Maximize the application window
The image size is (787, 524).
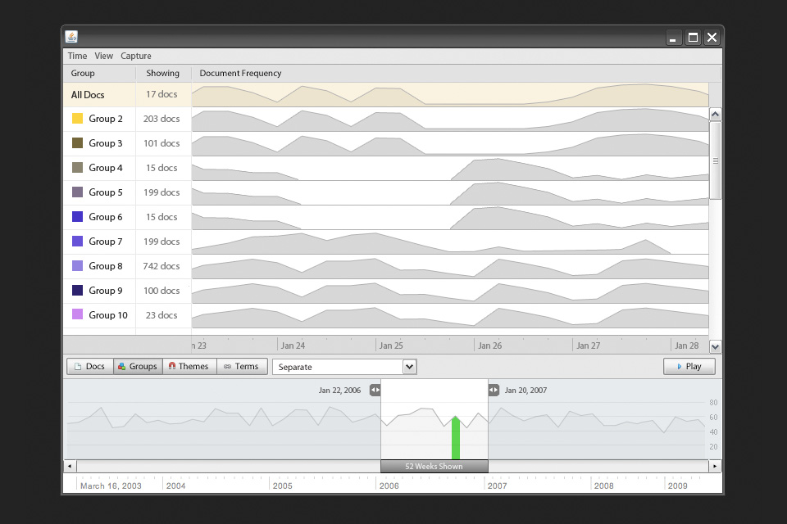pos(693,37)
